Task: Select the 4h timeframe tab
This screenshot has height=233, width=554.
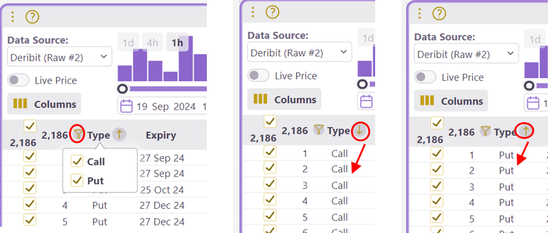Action: [x=152, y=43]
